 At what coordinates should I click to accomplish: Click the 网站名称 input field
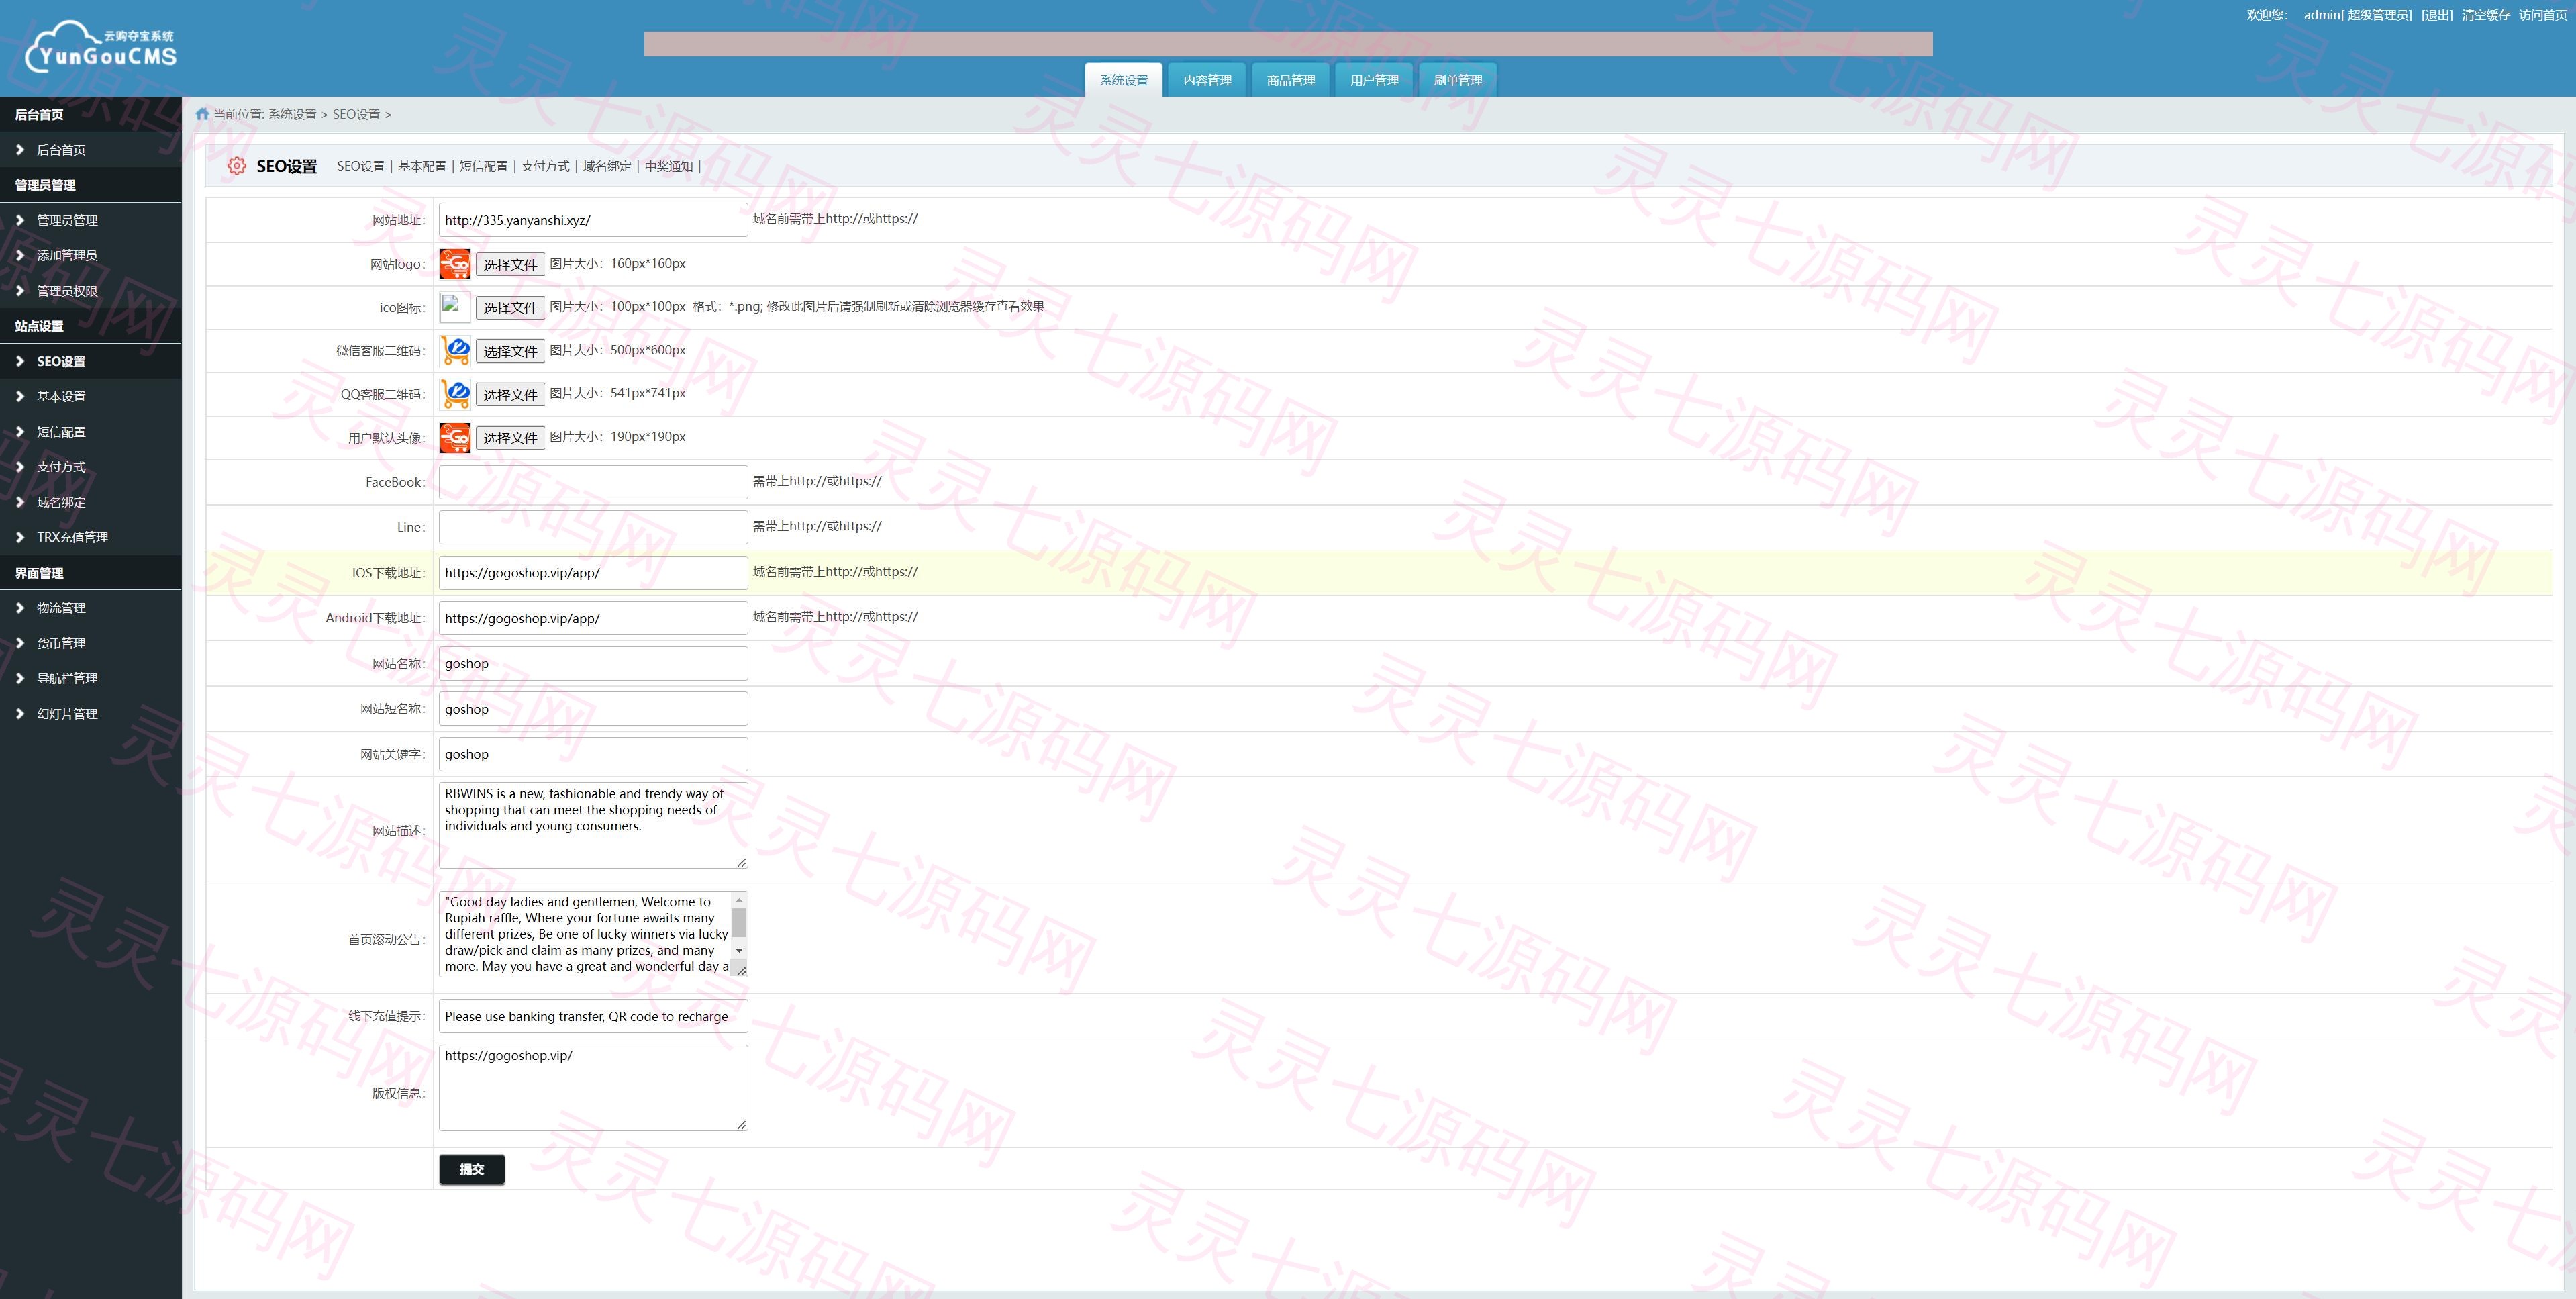point(593,663)
